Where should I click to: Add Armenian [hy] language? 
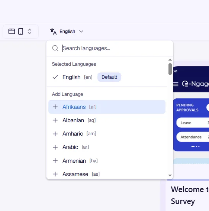pyautogui.click(x=107, y=161)
